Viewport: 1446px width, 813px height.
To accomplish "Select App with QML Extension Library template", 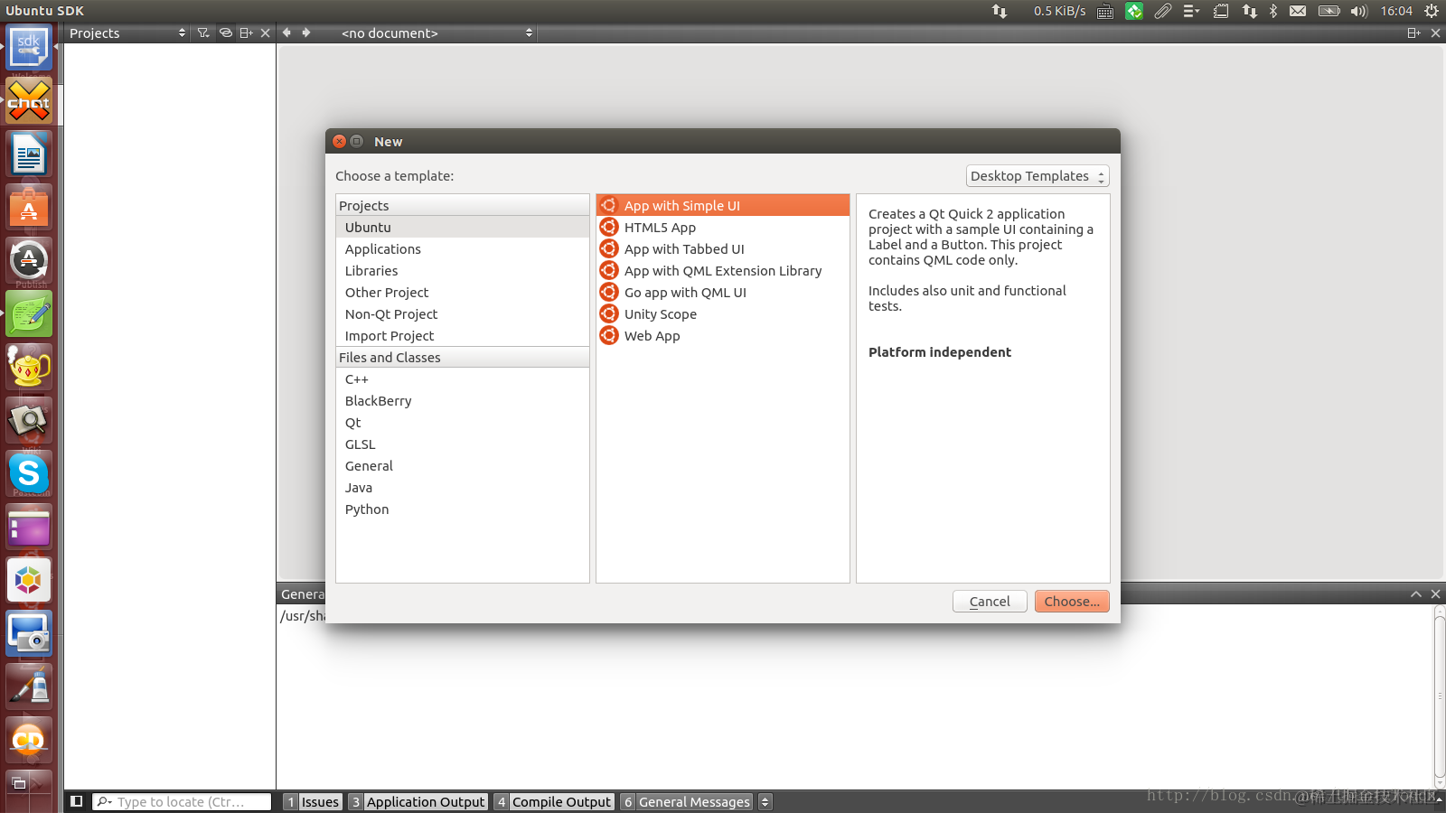I will pyautogui.click(x=723, y=271).
